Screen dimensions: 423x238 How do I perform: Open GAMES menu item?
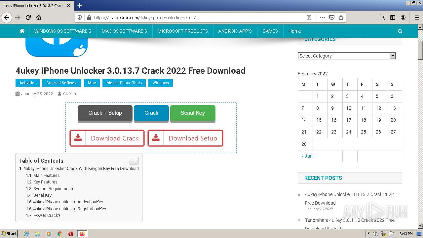(270, 31)
